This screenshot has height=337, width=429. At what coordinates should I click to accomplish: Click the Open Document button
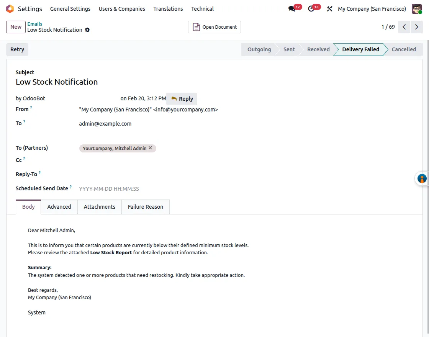coord(214,27)
